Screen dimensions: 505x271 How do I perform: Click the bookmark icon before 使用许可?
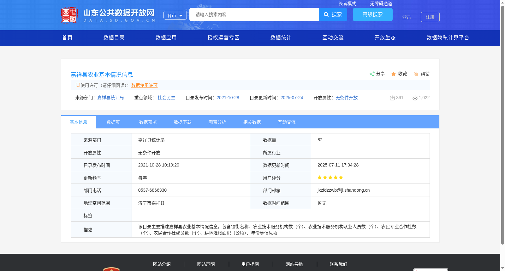pyautogui.click(x=78, y=85)
